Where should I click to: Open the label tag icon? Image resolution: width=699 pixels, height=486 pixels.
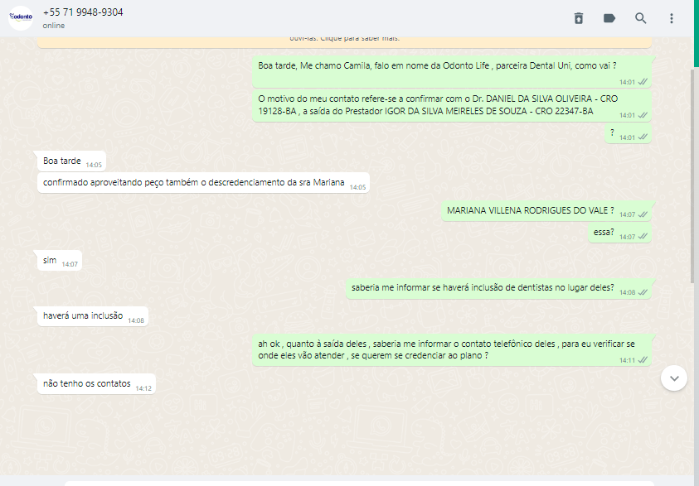609,18
